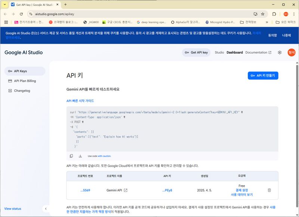The height and width of the screenshot is (217, 299).
Task: Open the browser extensions puzzle icon
Action: pos(274,14)
